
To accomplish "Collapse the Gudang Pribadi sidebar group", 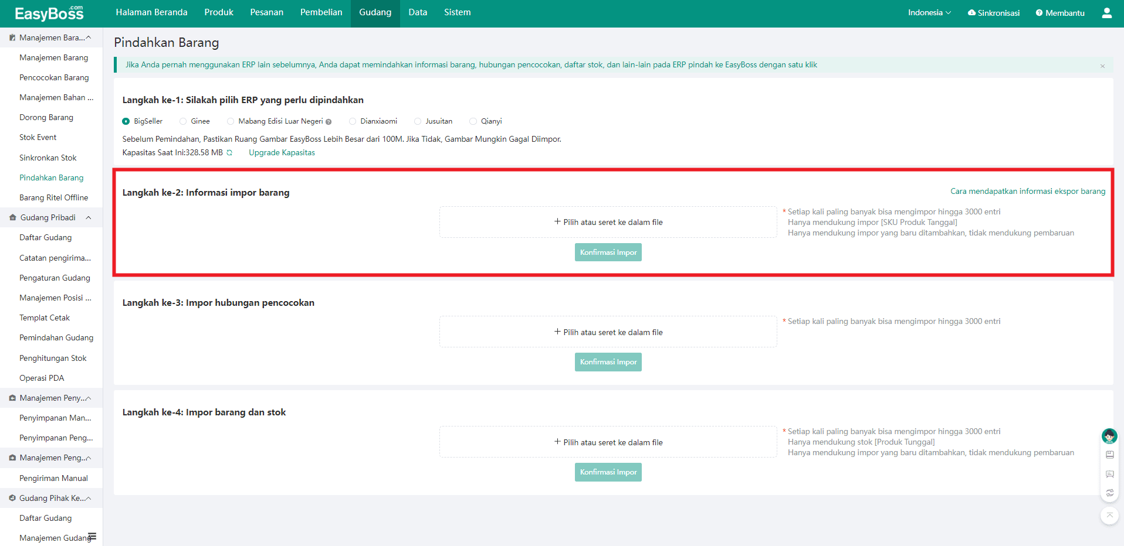I will pos(89,217).
